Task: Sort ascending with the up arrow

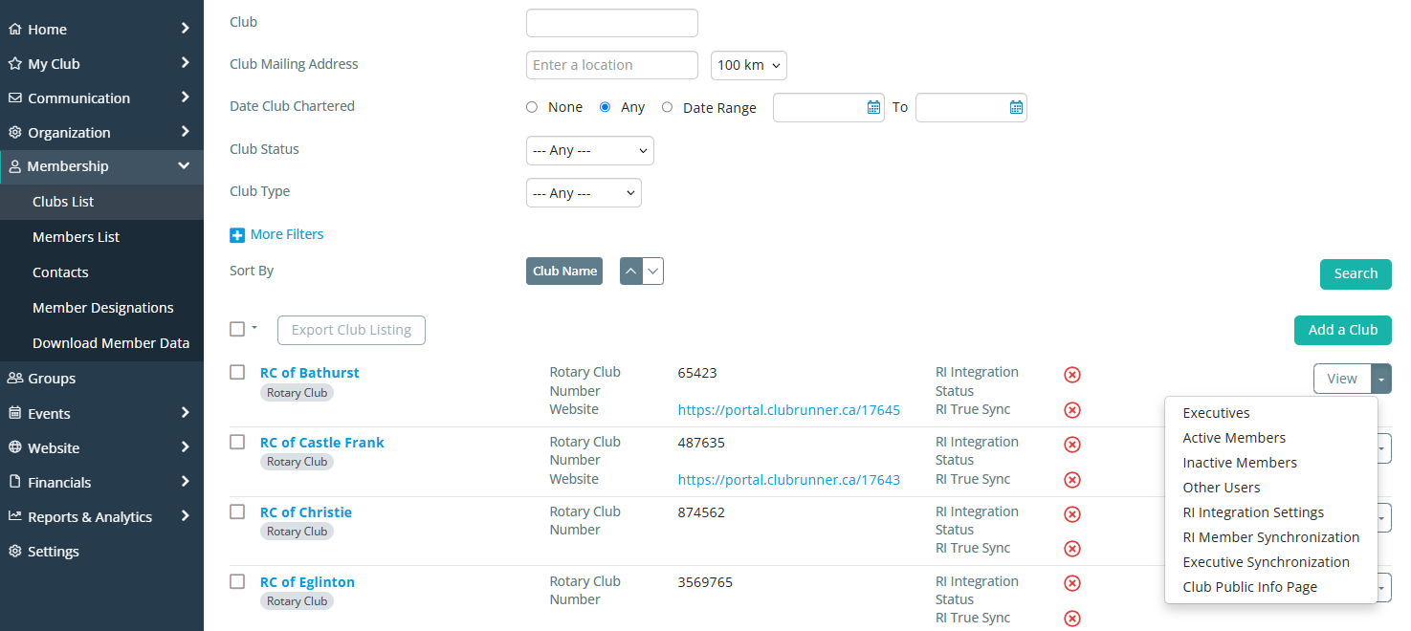Action: pos(631,272)
